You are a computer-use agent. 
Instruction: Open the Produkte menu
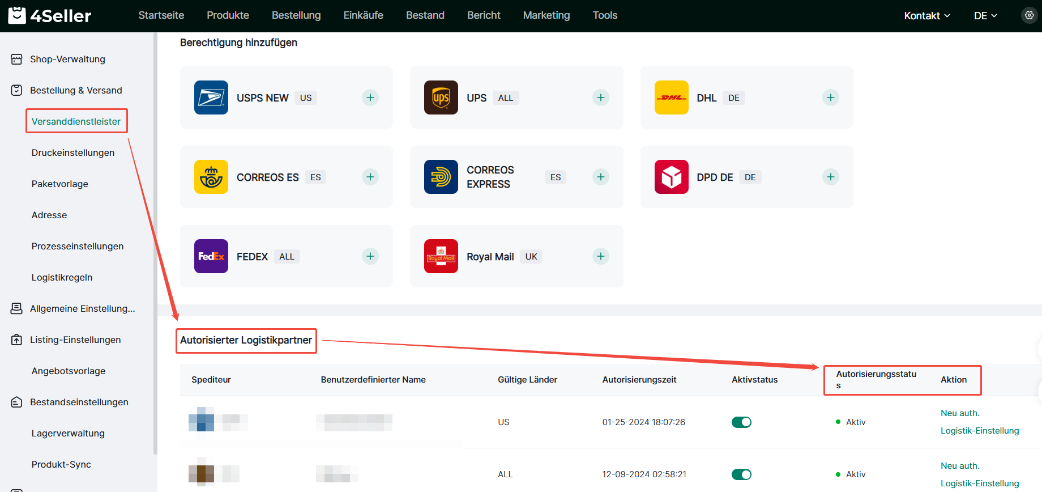[228, 15]
